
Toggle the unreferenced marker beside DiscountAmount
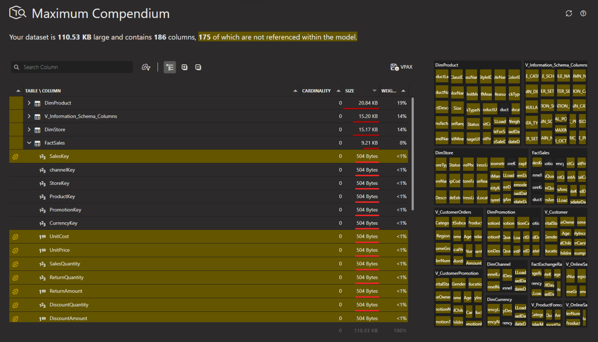(15, 318)
